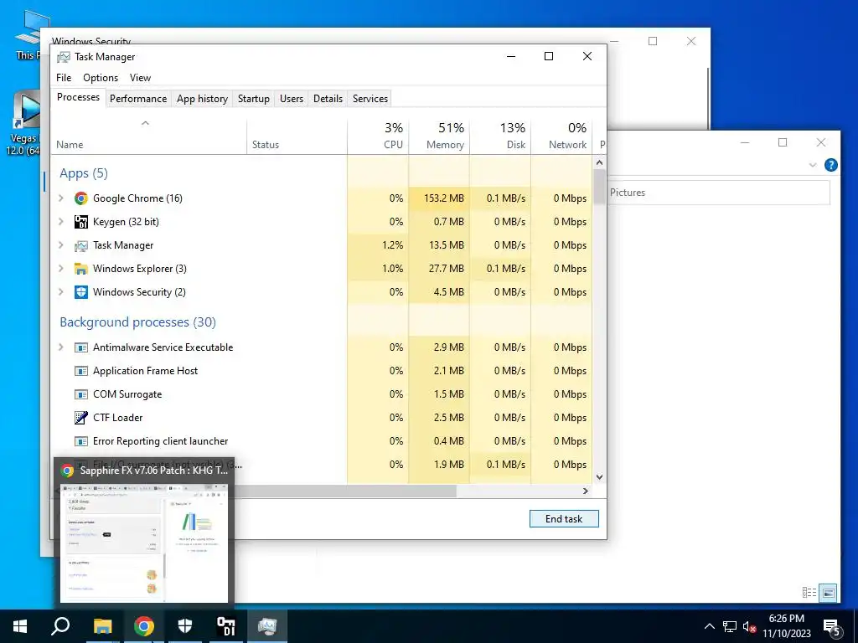This screenshot has height=643, width=858.
Task: Click the Windows Security shield icon in list
Action: click(81, 292)
